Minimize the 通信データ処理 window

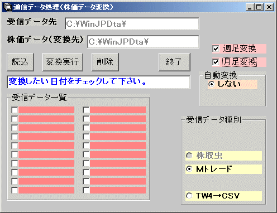[x=250, y=7]
